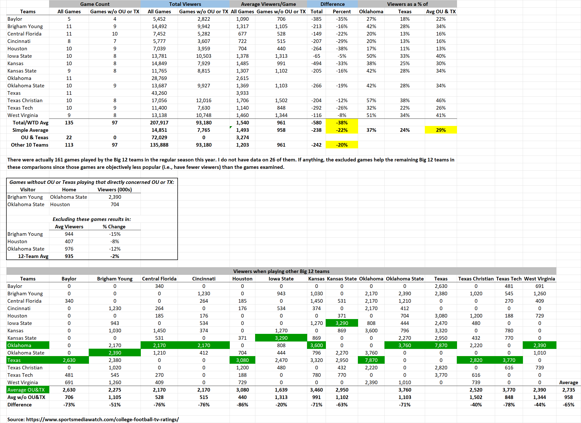Click the Total/WTD Avg row label
The width and height of the screenshot is (581, 423).
click(30, 123)
